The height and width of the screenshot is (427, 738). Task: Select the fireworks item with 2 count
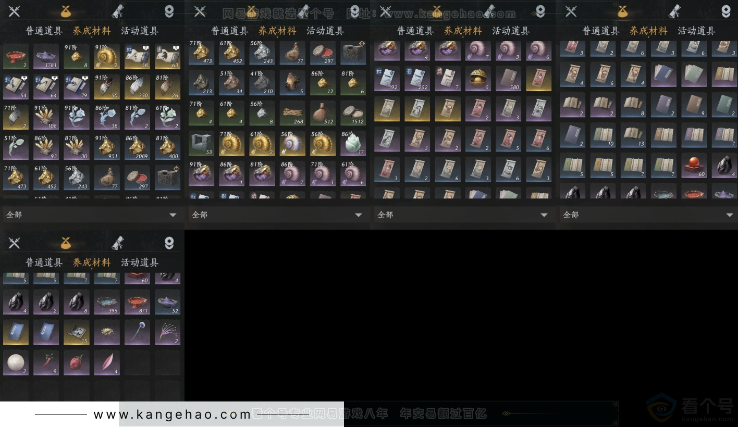point(167,332)
